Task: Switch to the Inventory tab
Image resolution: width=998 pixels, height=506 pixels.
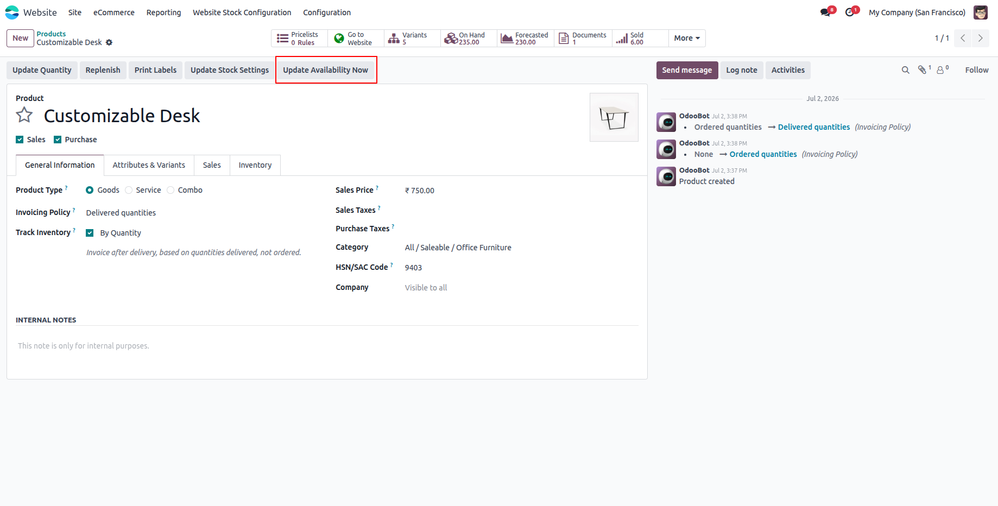Action: pyautogui.click(x=255, y=165)
